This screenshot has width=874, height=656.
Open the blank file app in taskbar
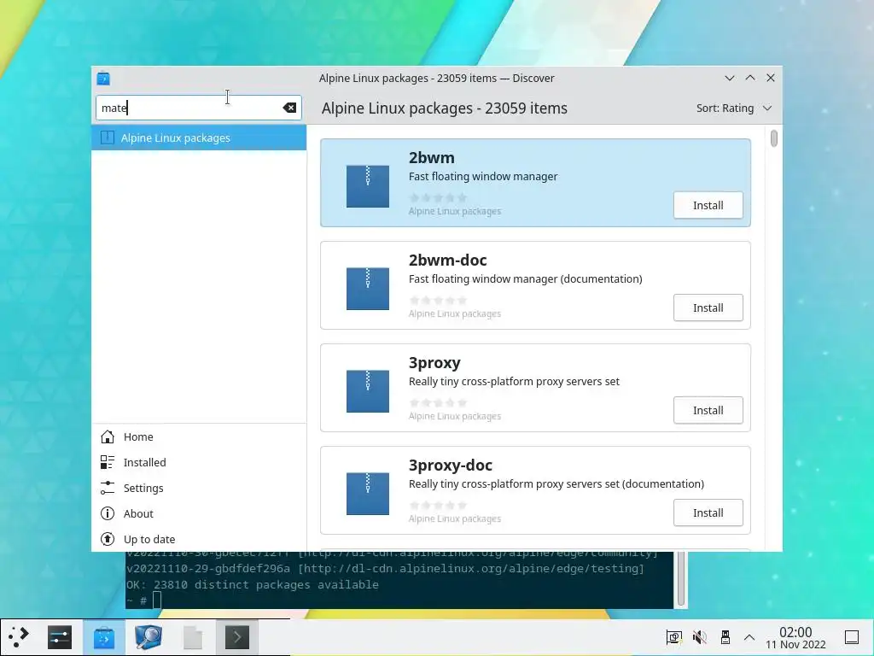[193, 637]
